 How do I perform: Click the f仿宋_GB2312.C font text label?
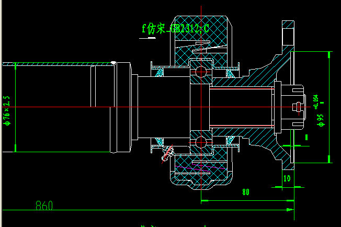pyautogui.click(x=175, y=29)
